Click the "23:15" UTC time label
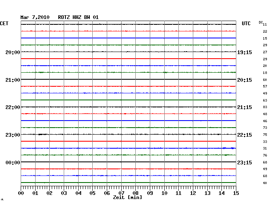This screenshot has width=269, height=204. [245, 162]
